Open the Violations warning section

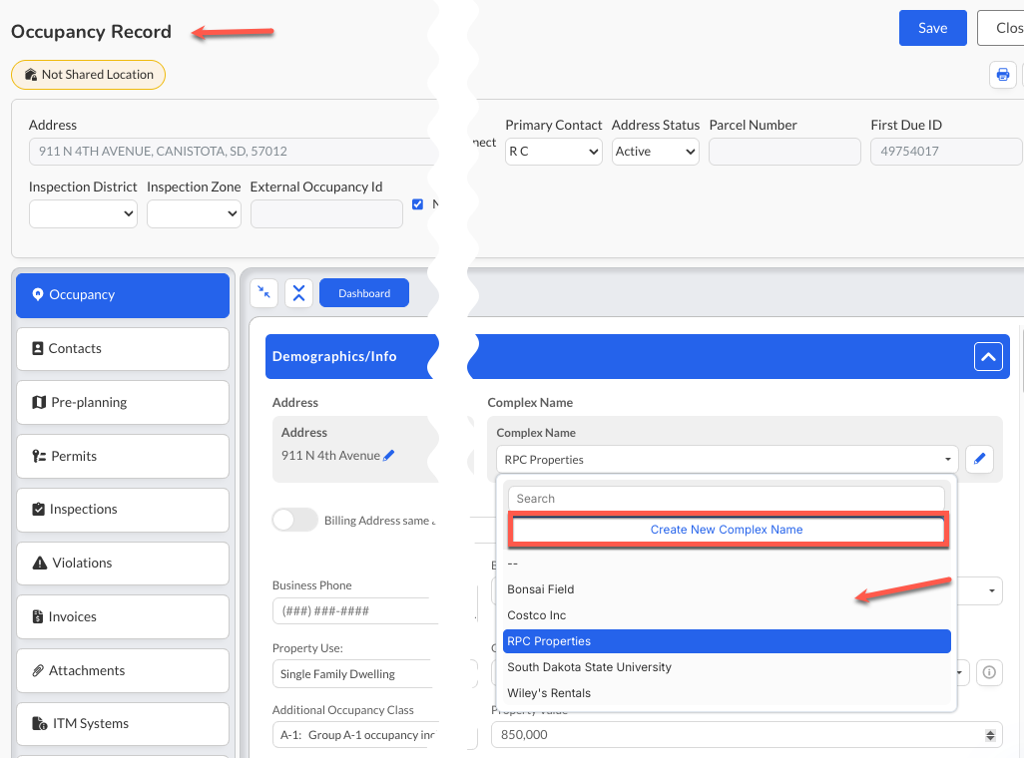pos(123,563)
